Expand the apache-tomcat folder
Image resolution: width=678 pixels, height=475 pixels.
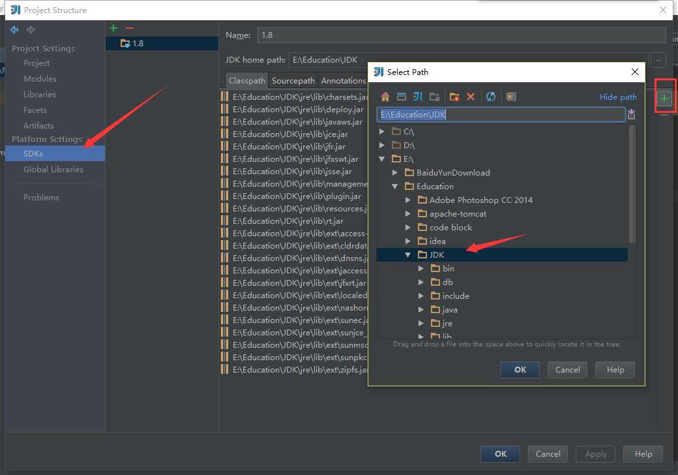[x=407, y=214]
